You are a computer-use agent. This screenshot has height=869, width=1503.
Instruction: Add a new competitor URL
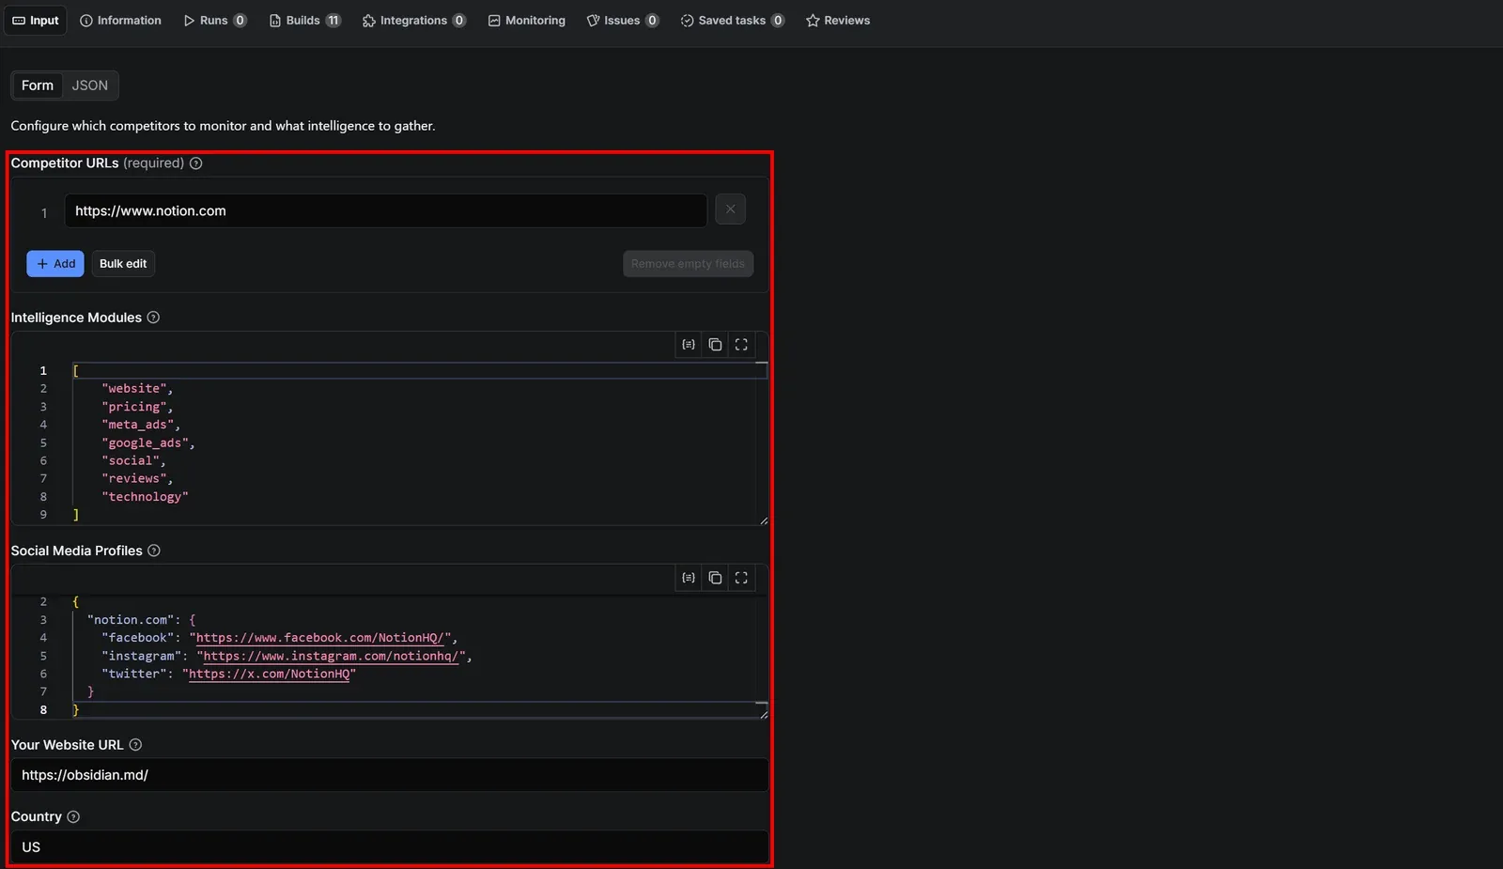click(55, 264)
